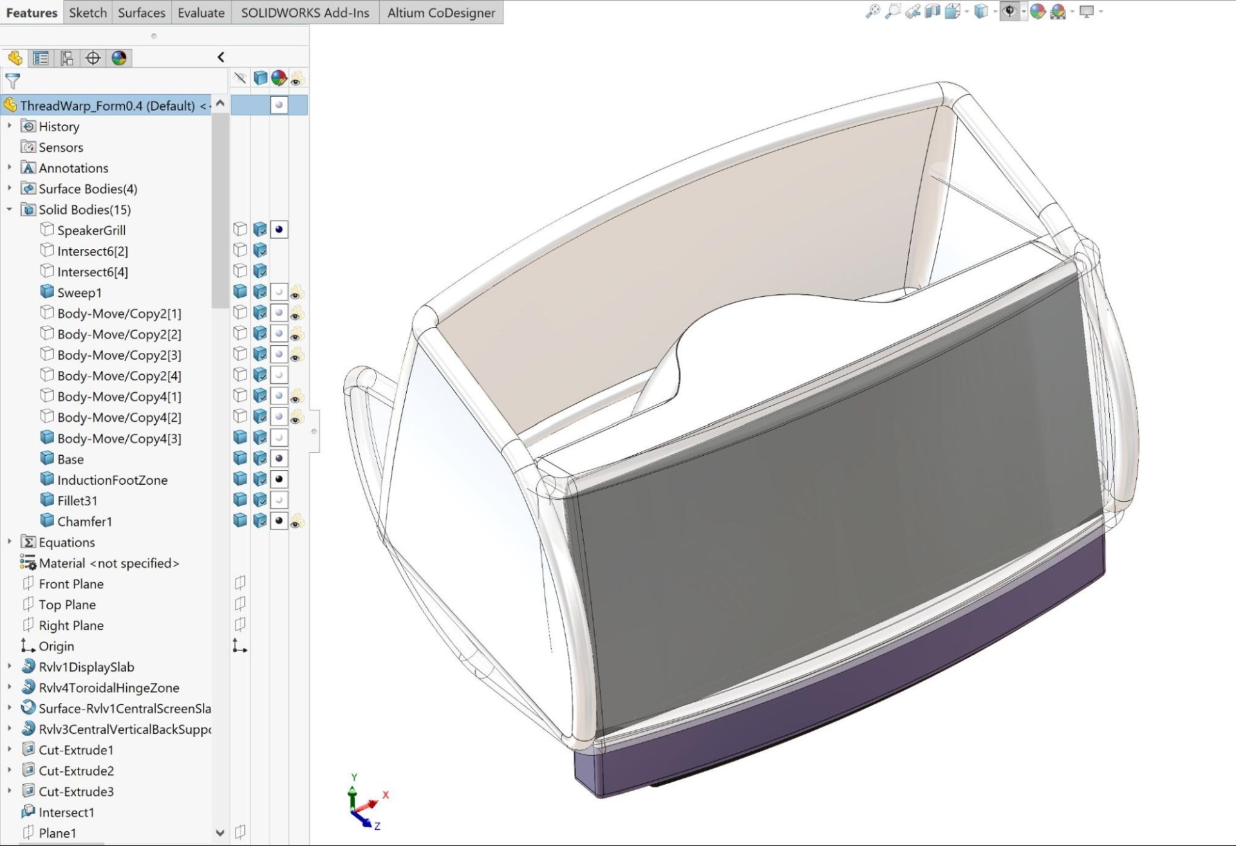The height and width of the screenshot is (846, 1236).
Task: Activate the Zoom to Area tool
Action: tap(892, 12)
